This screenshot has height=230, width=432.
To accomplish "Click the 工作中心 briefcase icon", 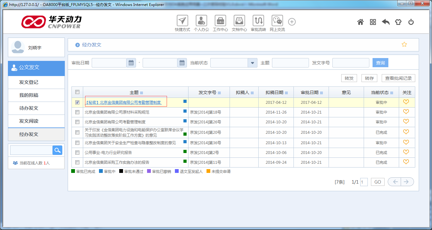I will [x=220, y=21].
